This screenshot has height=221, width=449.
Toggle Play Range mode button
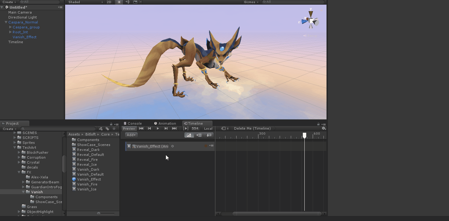[186, 128]
